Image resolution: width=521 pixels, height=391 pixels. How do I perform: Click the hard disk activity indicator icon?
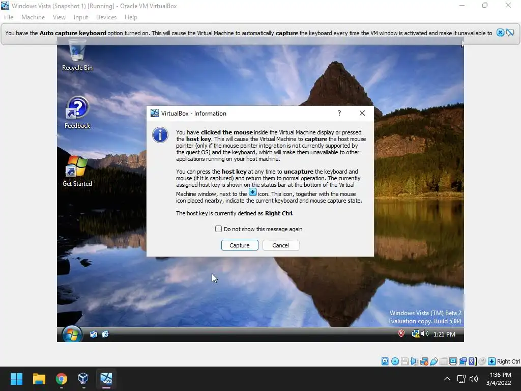[x=385, y=361]
